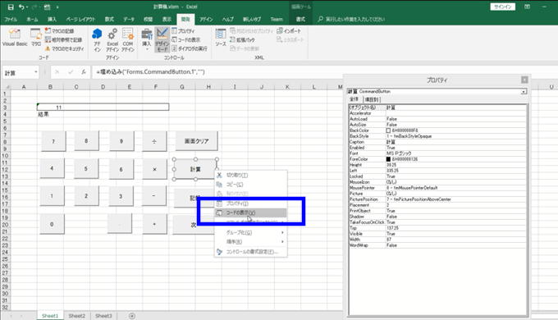Click the 画面クリア button on the sheet
The width and height of the screenshot is (558, 320).
click(x=196, y=141)
